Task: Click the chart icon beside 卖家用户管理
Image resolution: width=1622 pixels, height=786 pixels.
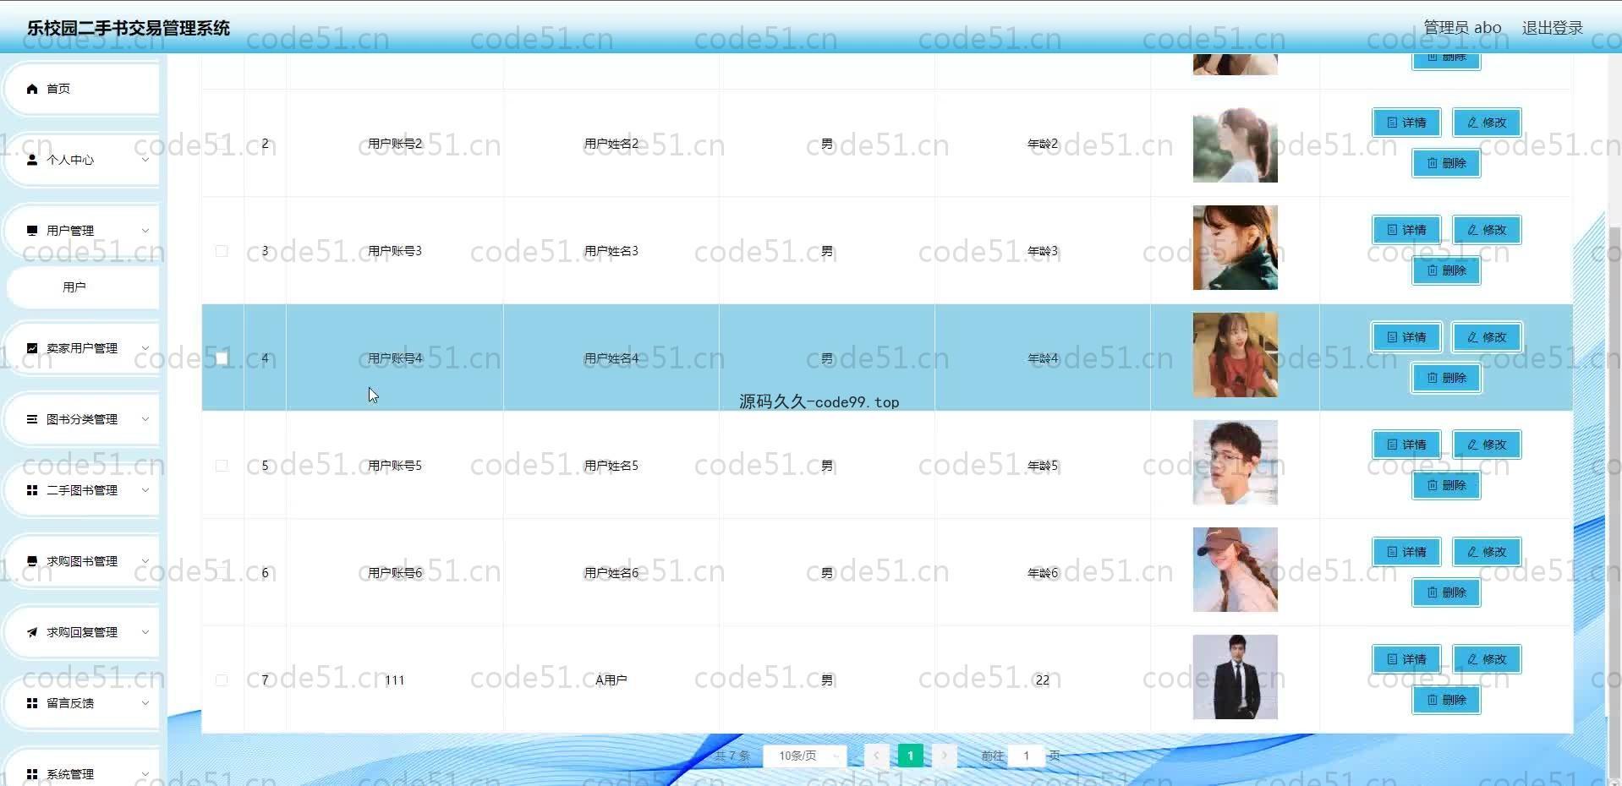Action: point(32,348)
